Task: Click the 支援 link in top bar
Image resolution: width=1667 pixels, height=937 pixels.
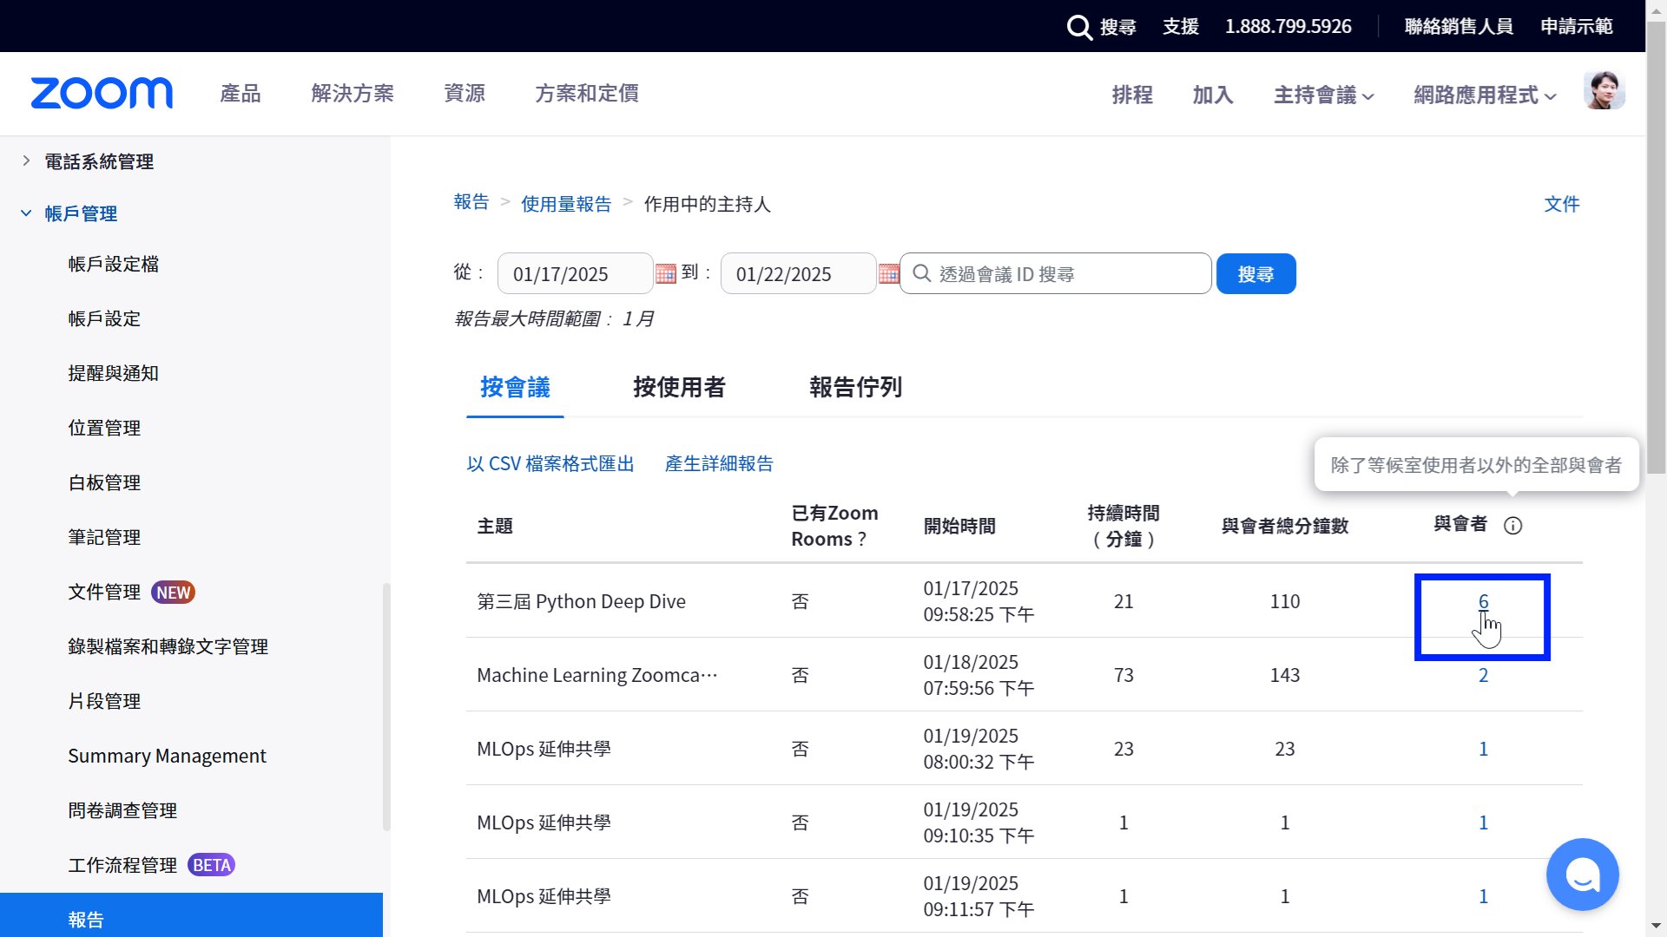Action: 1181,27
